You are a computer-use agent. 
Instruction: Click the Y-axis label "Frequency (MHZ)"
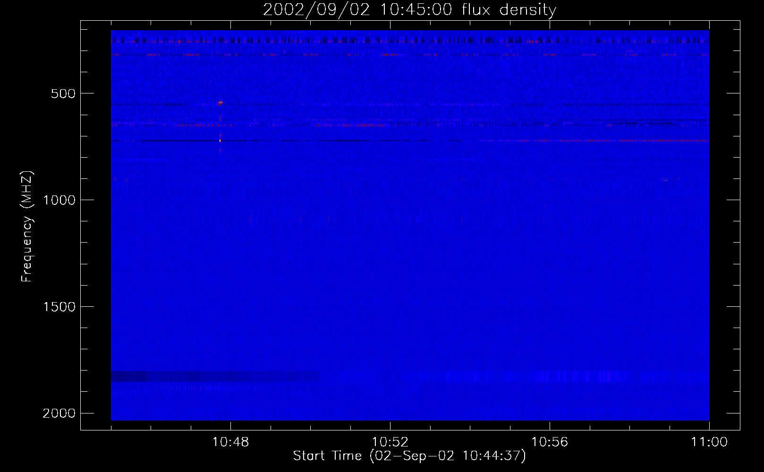(27, 227)
